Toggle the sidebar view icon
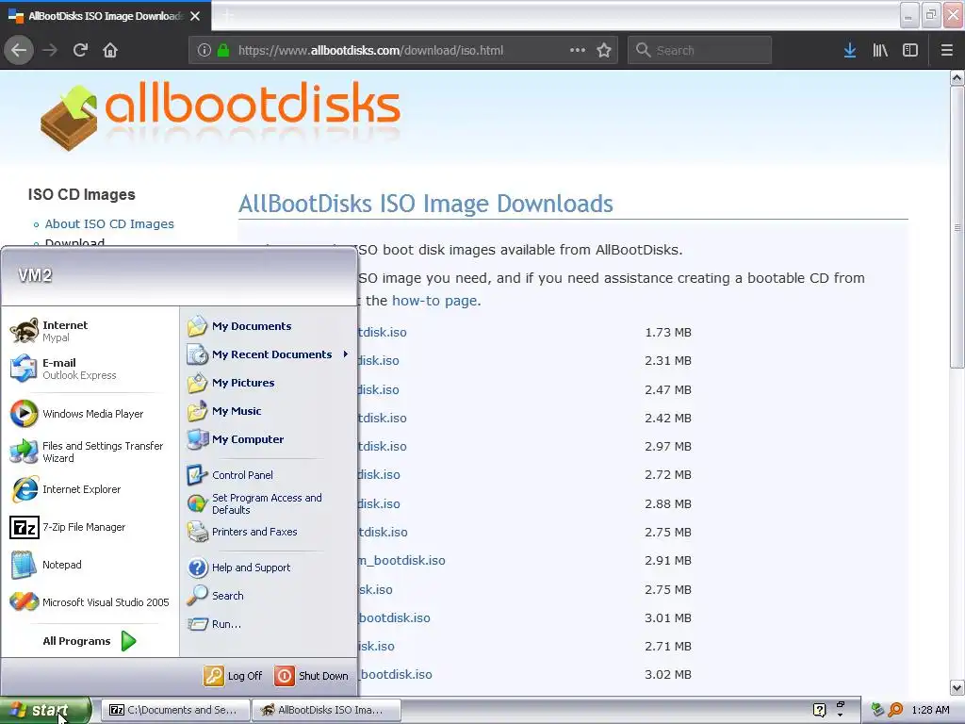 pos(910,51)
